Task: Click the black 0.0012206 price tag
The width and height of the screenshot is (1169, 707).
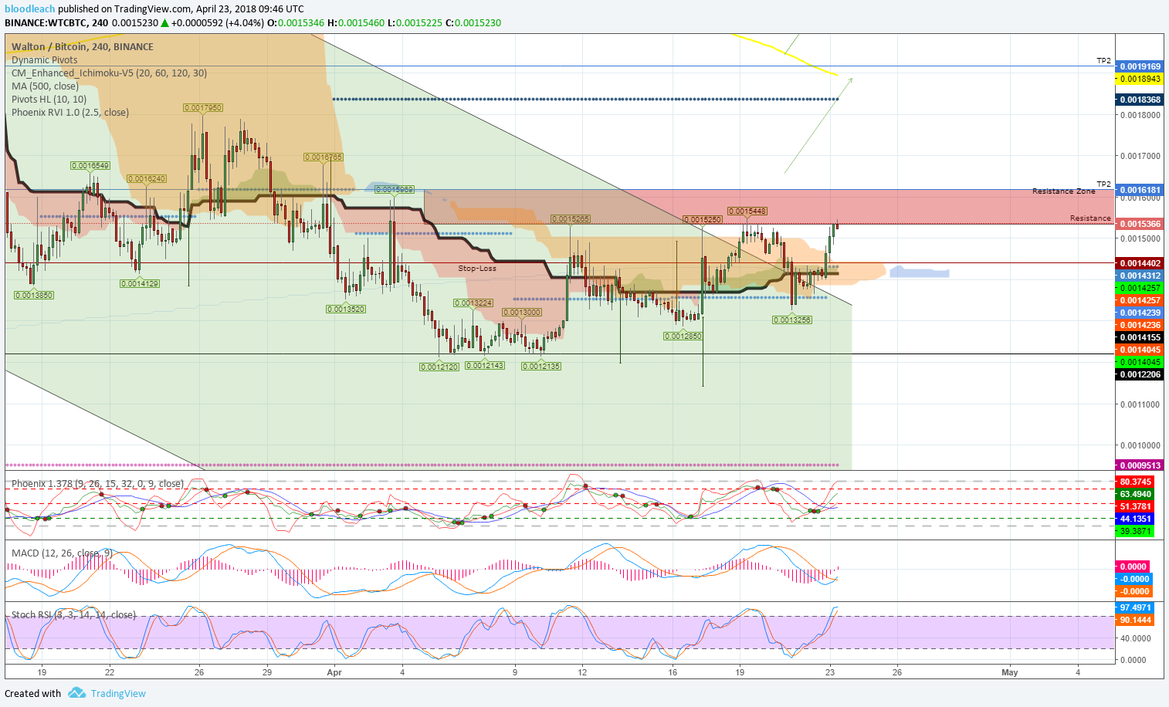Action: [x=1140, y=374]
